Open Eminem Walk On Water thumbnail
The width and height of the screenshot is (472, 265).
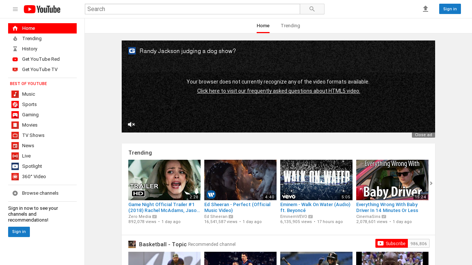point(316,180)
